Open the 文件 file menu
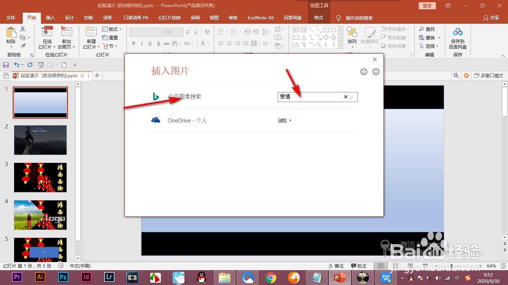The image size is (508, 285). click(11, 18)
